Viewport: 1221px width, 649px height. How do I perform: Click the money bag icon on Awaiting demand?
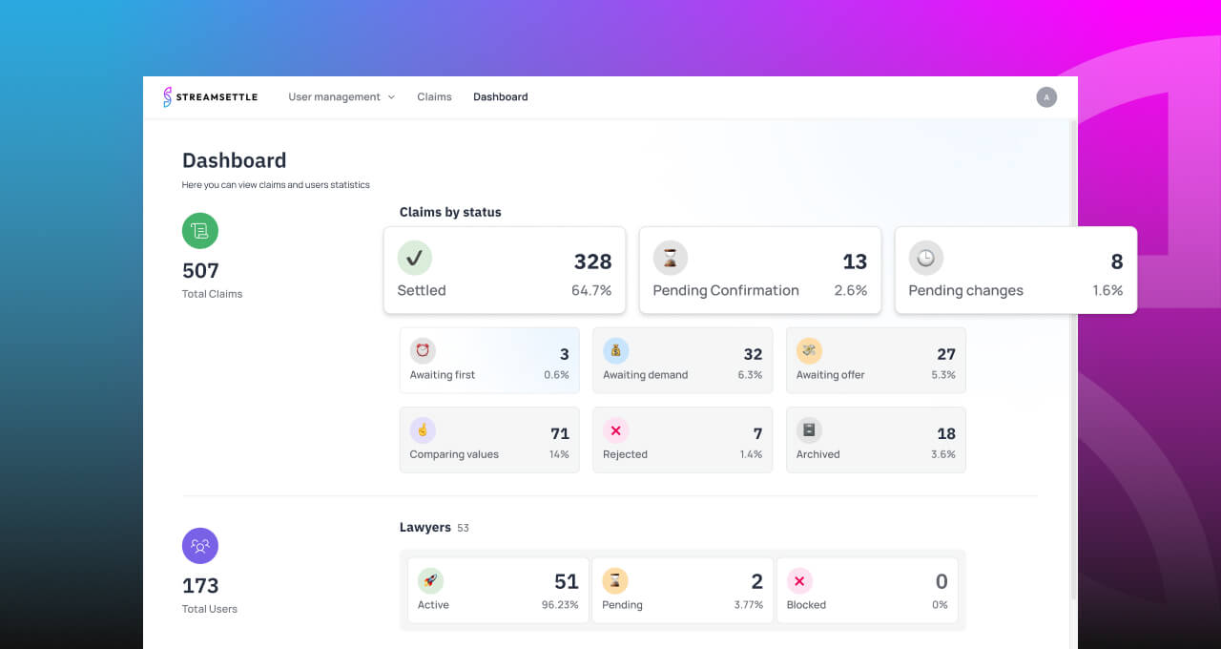tap(616, 350)
